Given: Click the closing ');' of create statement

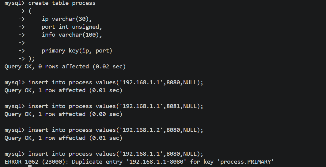Looking at the screenshot, I should [31, 59].
